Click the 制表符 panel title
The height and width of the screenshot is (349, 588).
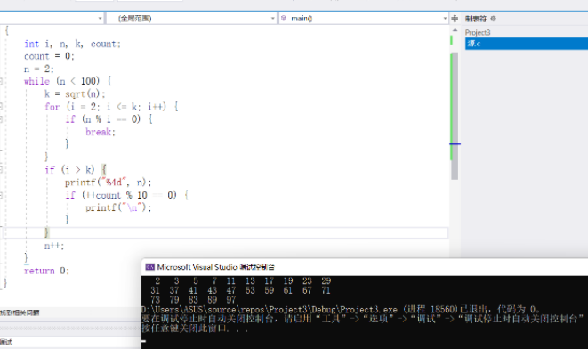coord(476,19)
